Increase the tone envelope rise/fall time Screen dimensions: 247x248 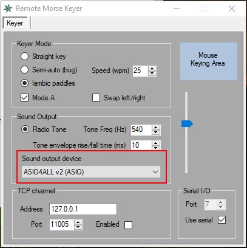tap(155, 143)
